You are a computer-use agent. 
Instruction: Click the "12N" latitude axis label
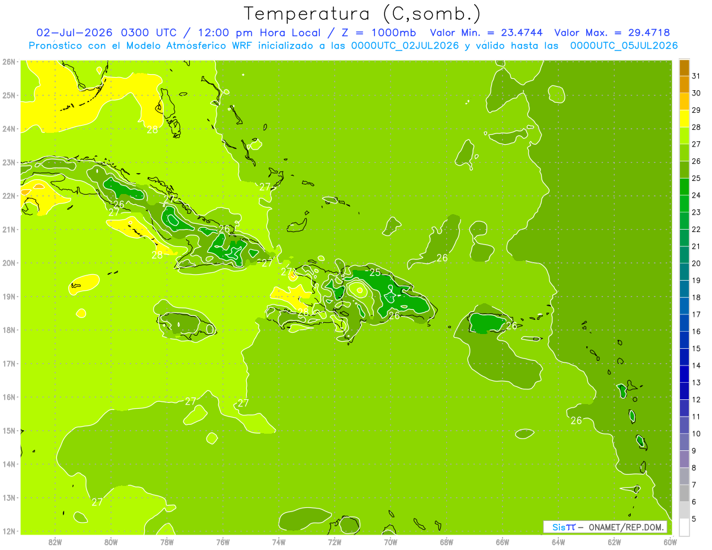[x=8, y=531]
